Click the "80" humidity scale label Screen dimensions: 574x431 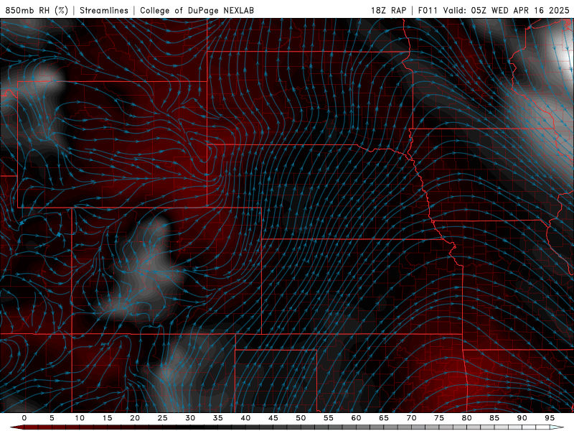point(466,418)
